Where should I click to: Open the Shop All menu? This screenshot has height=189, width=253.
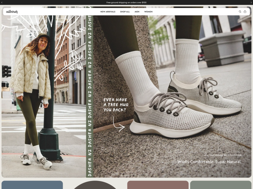(x=125, y=12)
